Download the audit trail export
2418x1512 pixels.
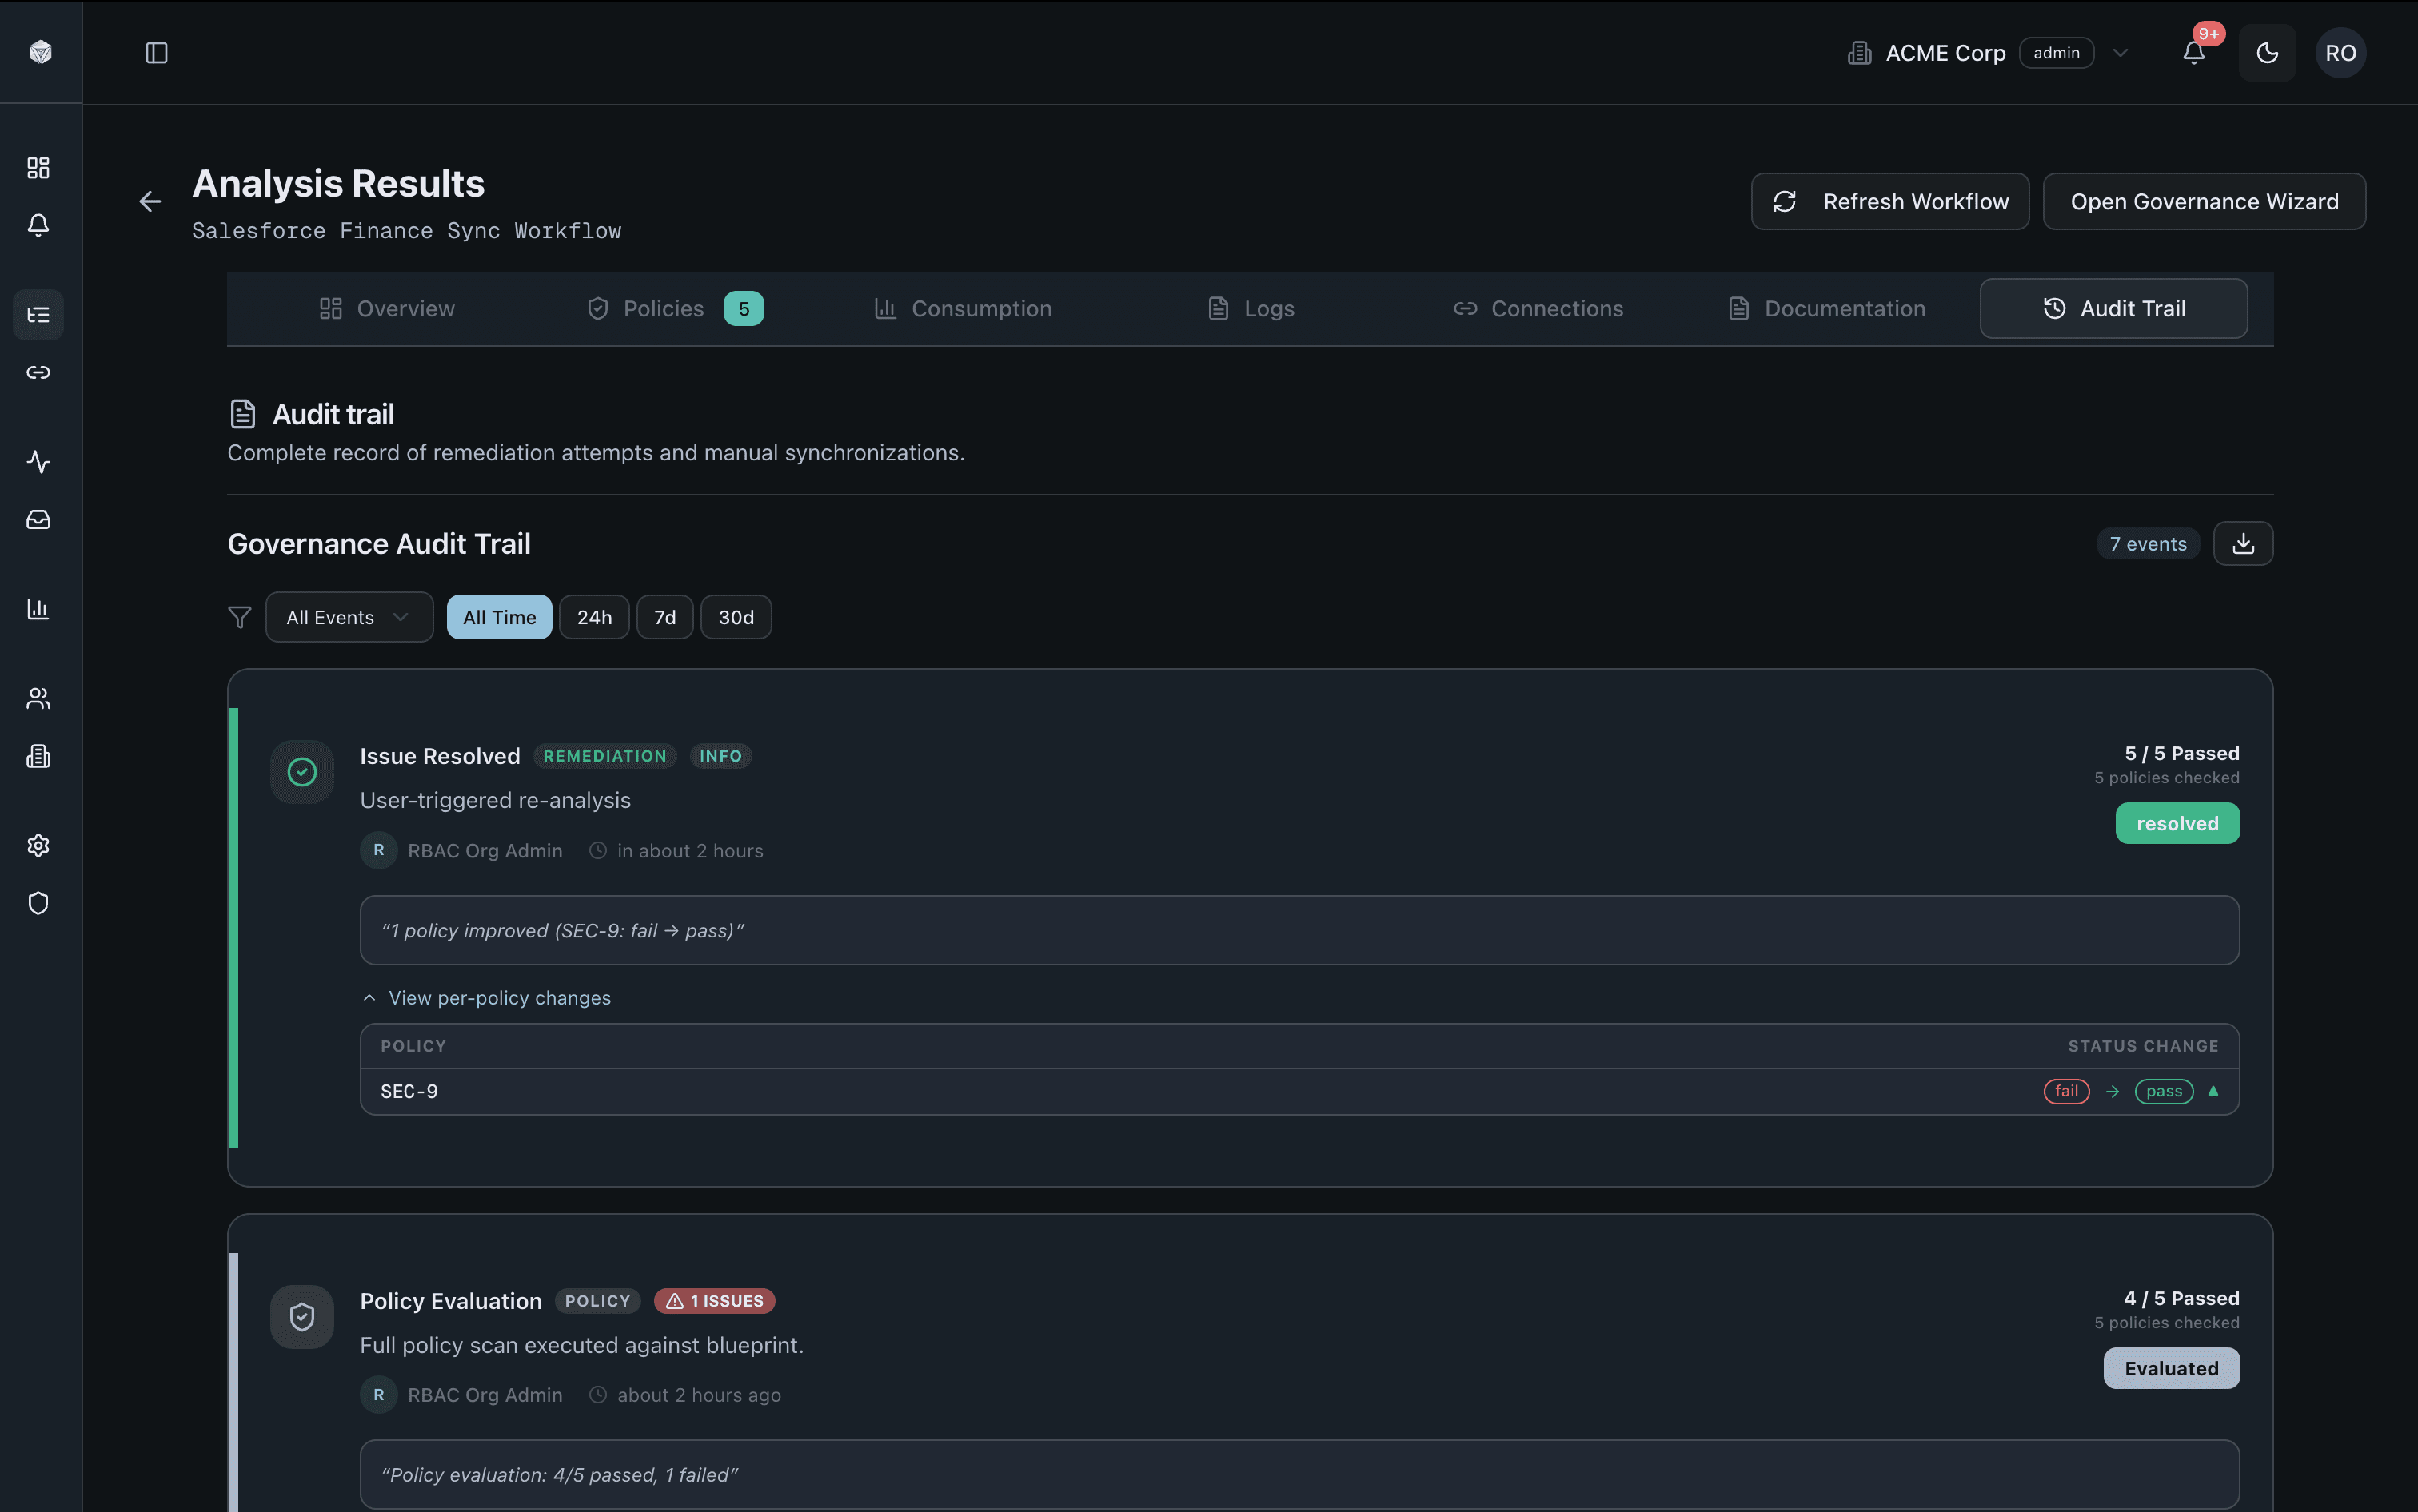2244,543
